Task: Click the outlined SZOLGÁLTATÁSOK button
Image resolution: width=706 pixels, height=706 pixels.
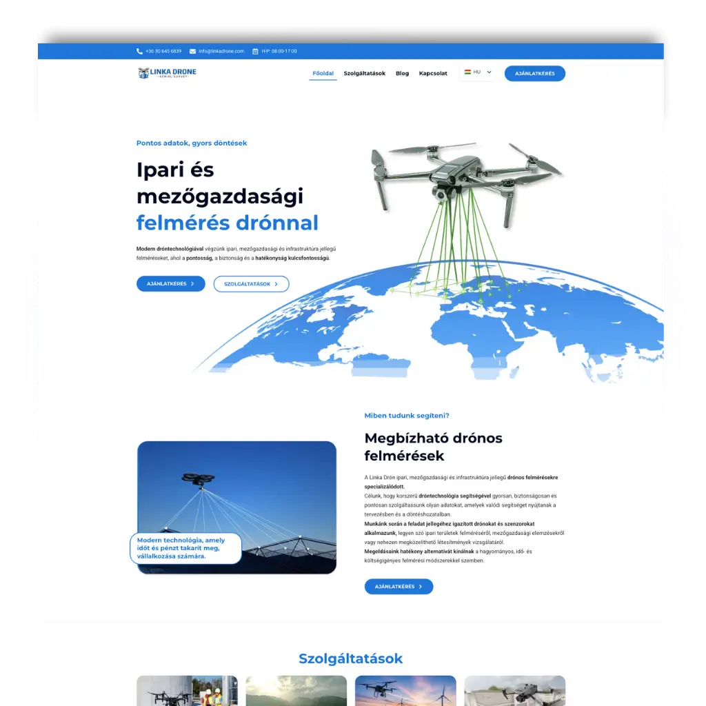Action: (x=251, y=284)
